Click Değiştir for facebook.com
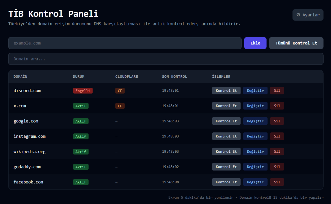The image size is (331, 204). [x=255, y=182]
